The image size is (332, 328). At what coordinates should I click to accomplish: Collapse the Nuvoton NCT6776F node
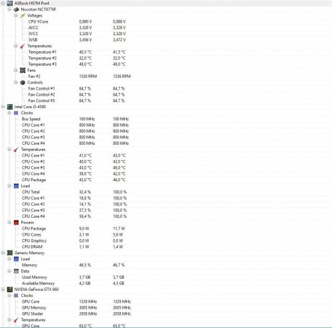point(9,9)
